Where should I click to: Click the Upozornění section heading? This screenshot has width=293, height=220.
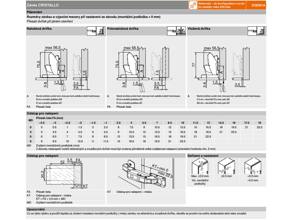[x=35, y=209]
